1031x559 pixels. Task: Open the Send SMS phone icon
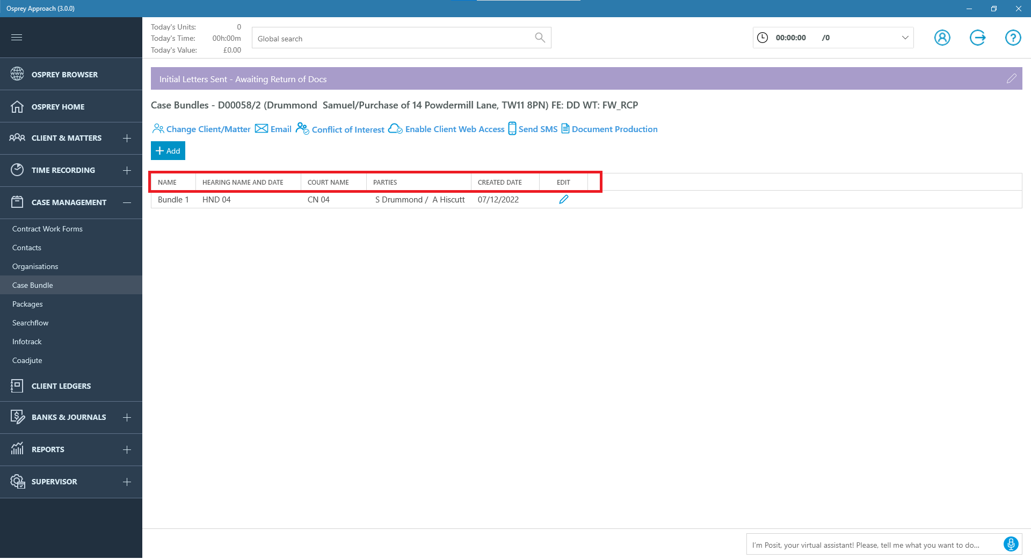(511, 129)
